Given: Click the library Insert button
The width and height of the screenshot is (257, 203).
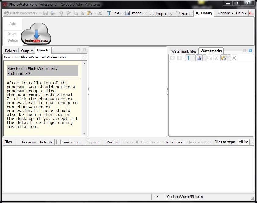Looking at the screenshot, I should coord(13,34).
